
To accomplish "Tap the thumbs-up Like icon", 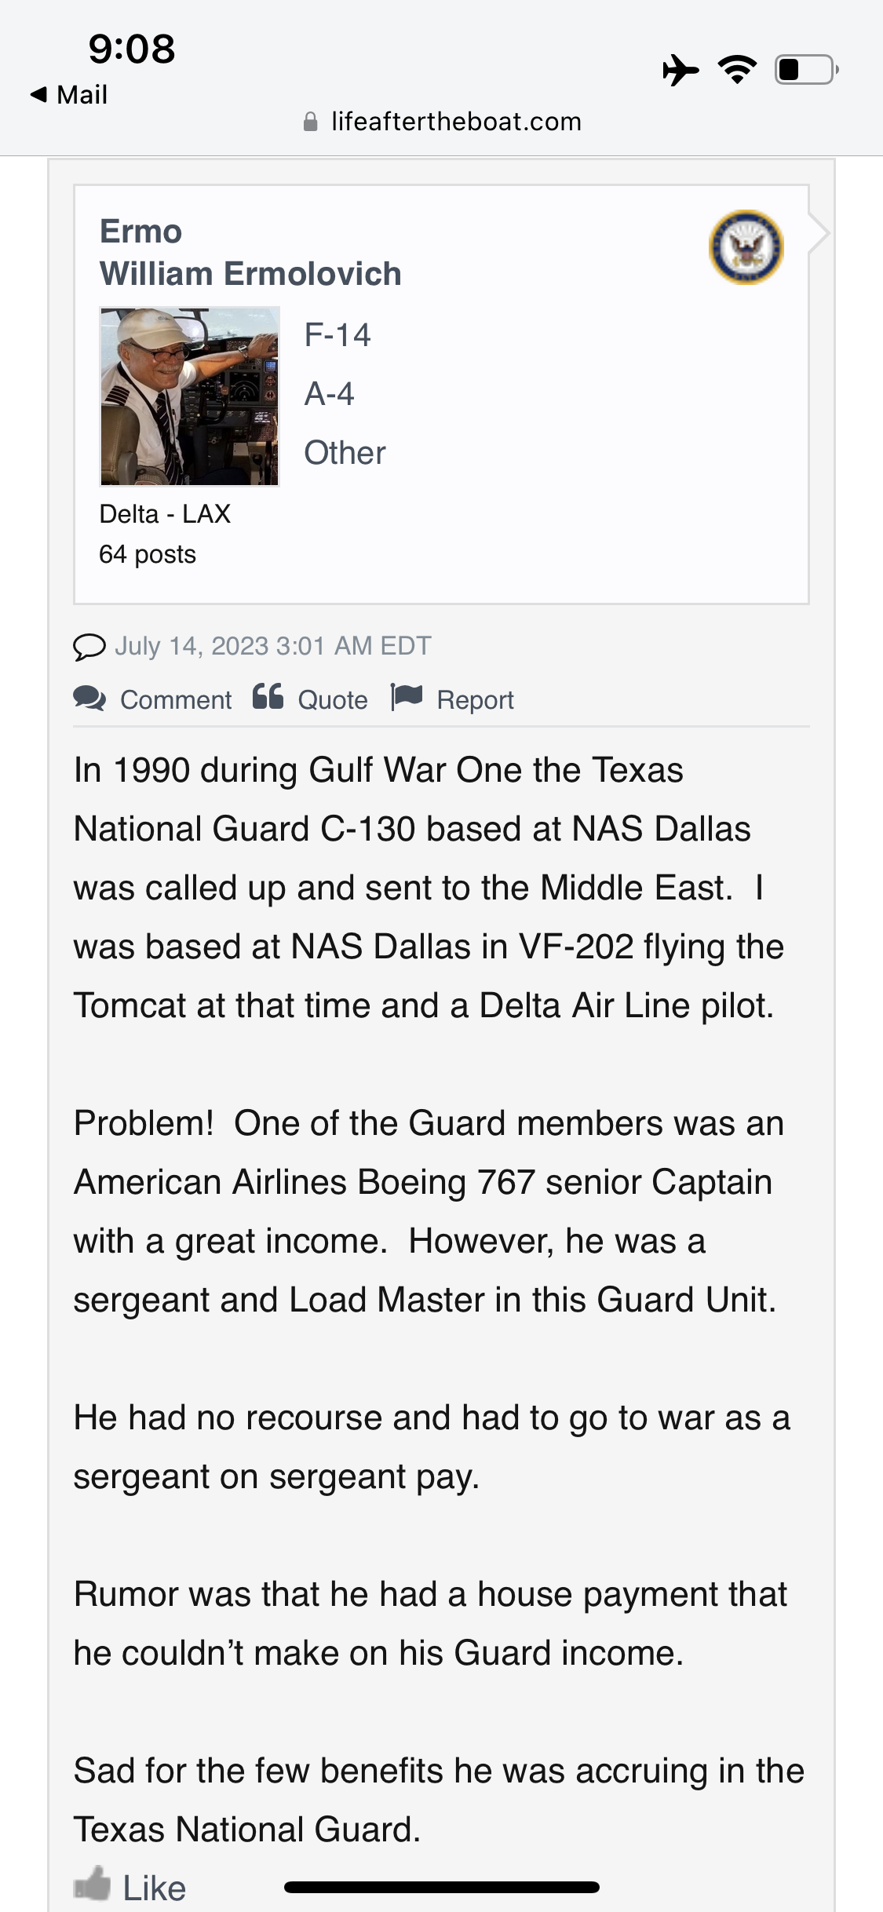I will pyautogui.click(x=93, y=1883).
